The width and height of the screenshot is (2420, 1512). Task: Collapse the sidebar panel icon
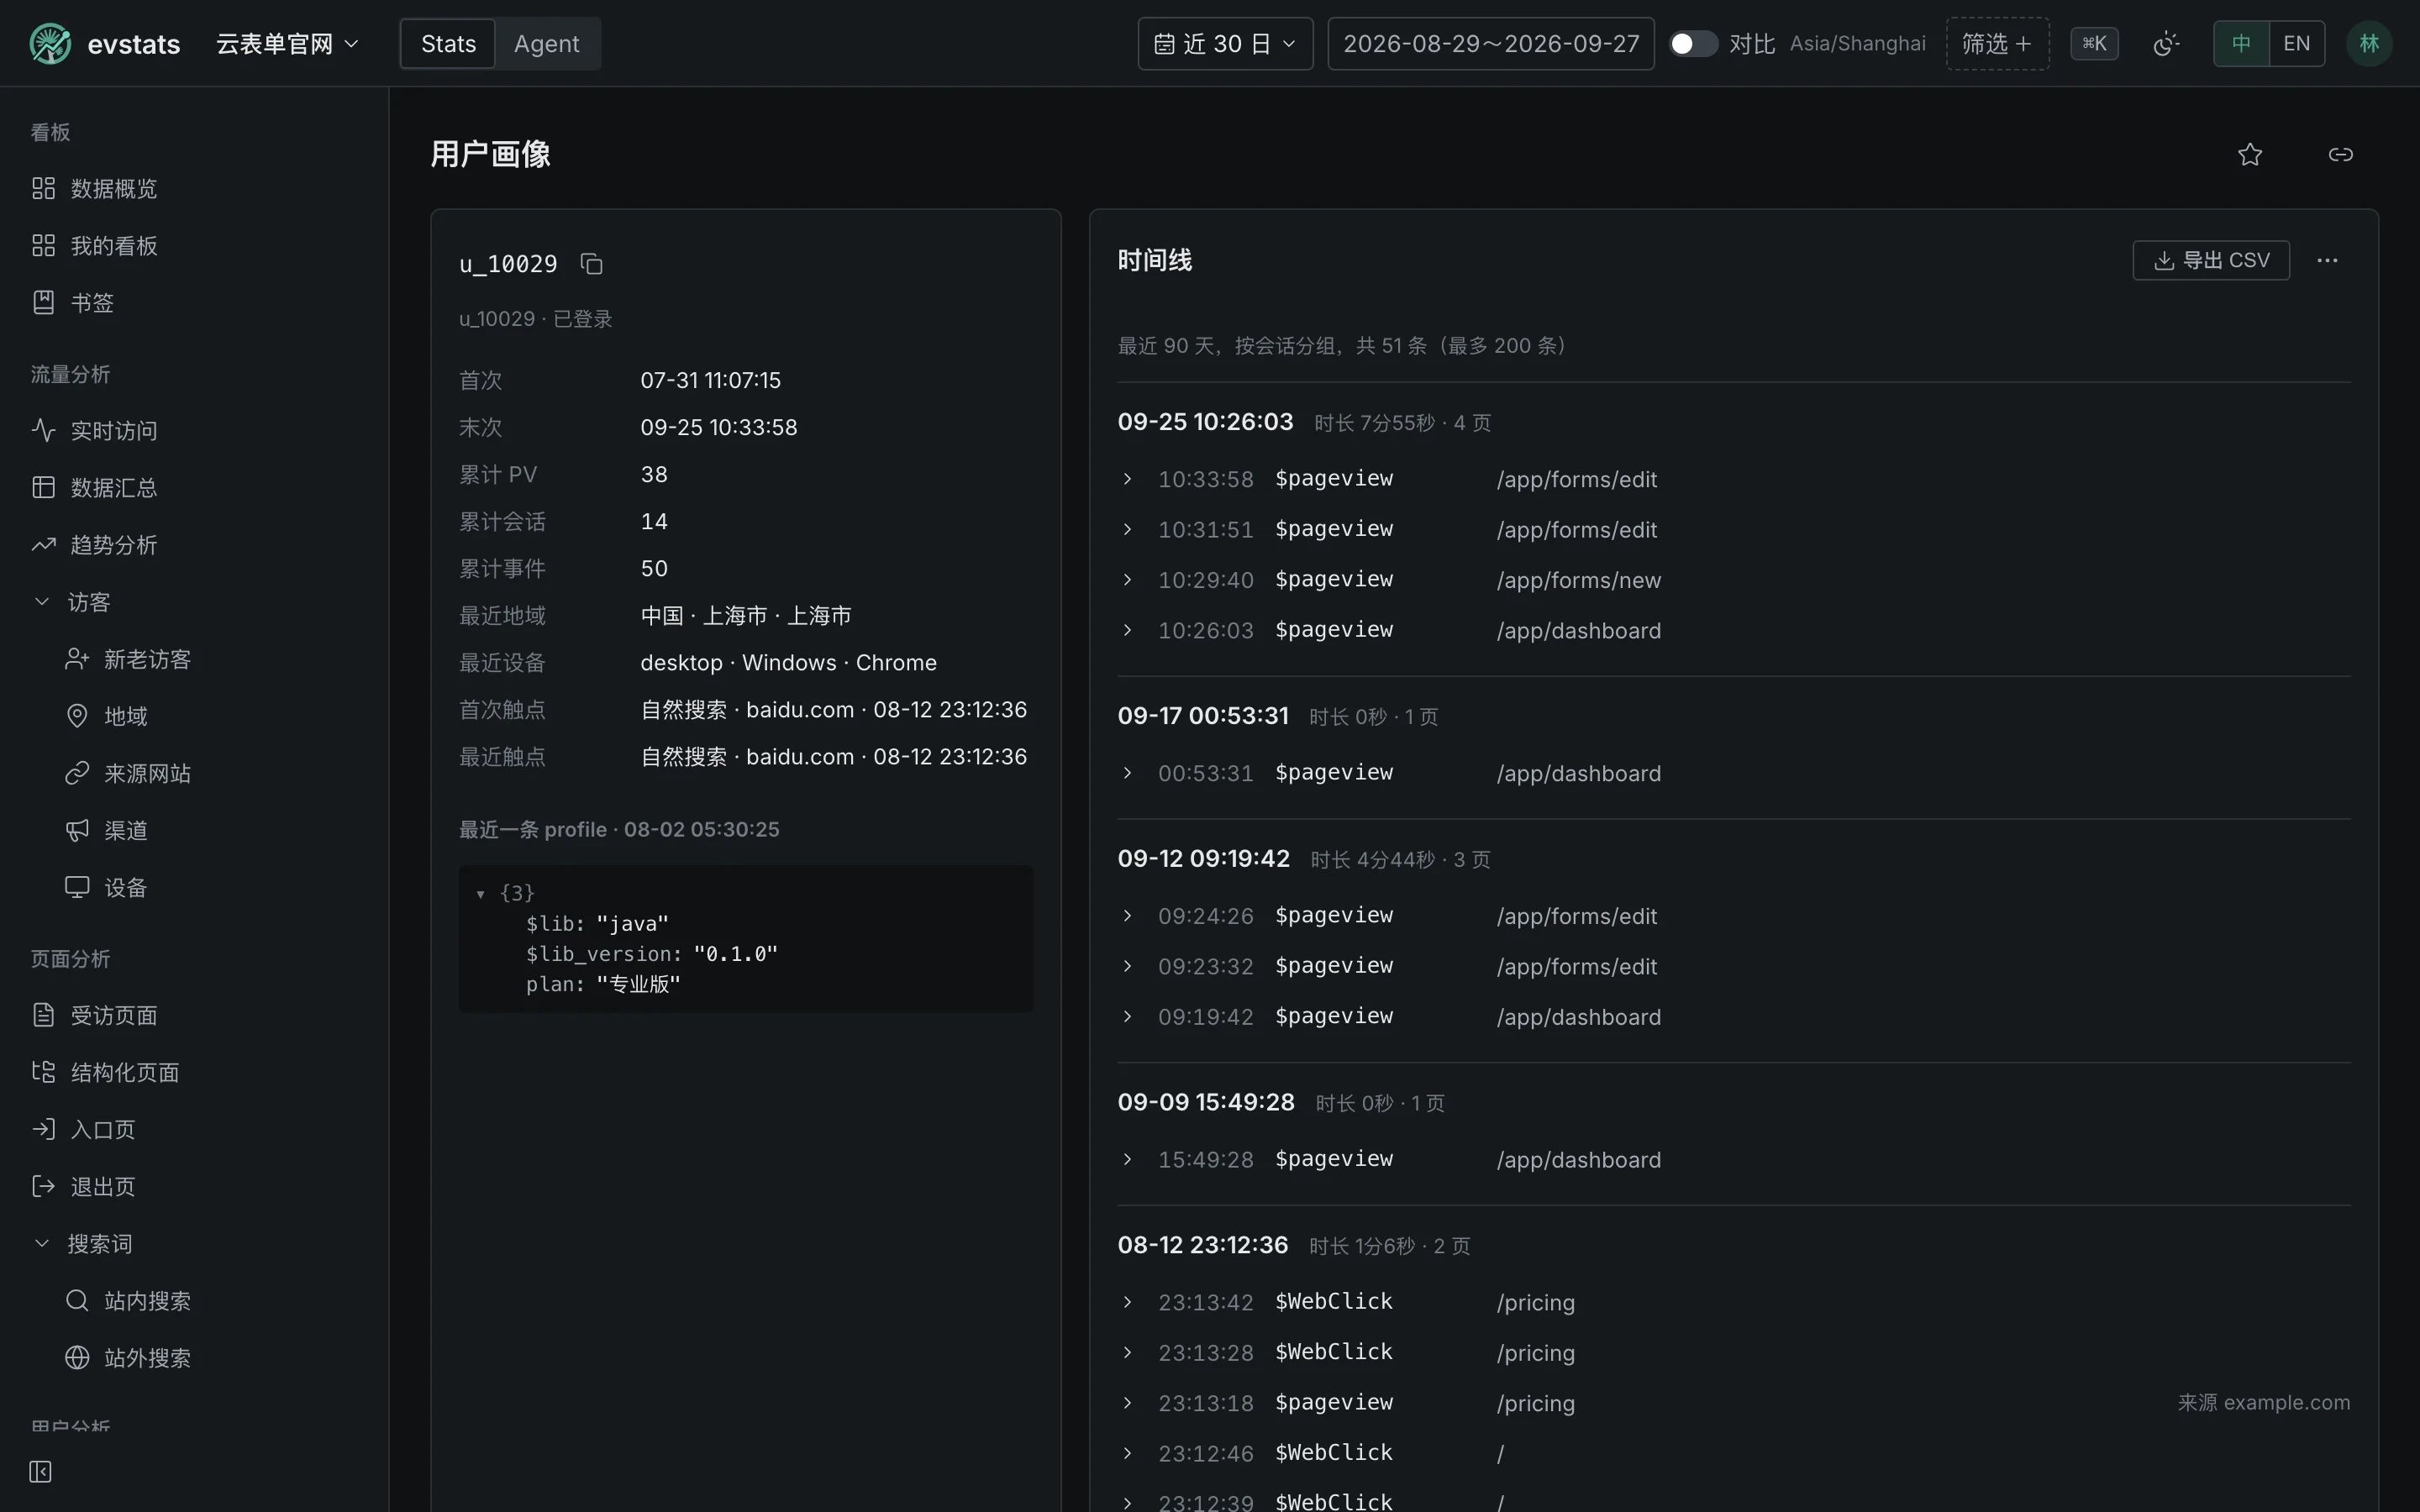(x=41, y=1472)
